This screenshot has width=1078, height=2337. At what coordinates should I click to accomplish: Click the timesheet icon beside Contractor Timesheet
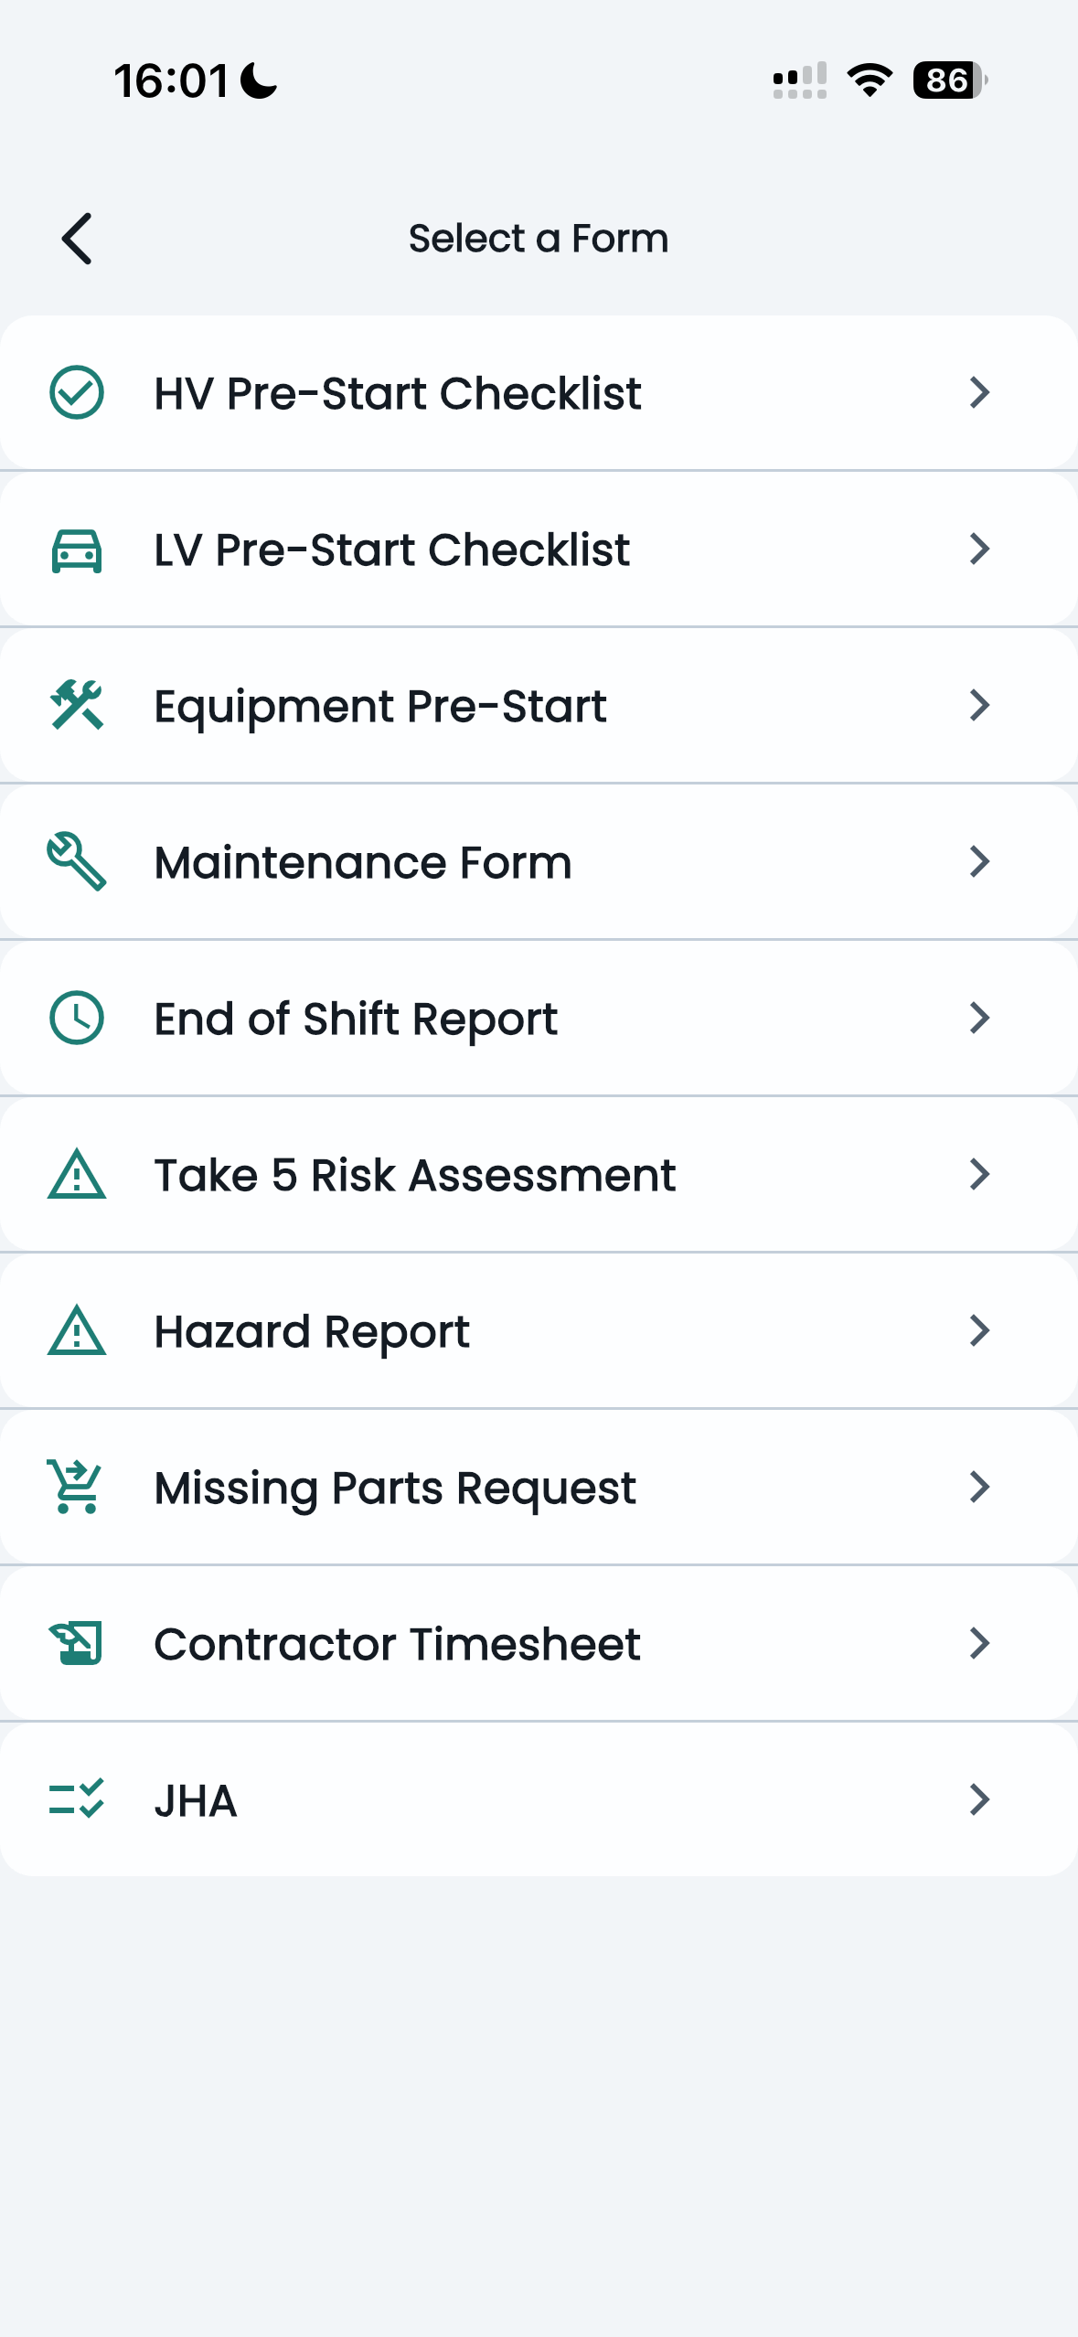coord(77,1643)
